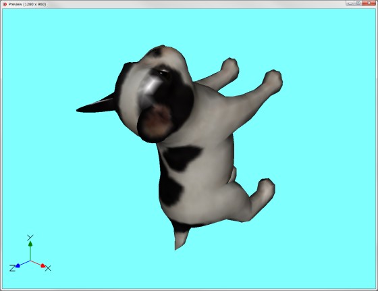Click the 3D dog model thumbnail
The width and height of the screenshot is (378, 291).
click(x=180, y=147)
